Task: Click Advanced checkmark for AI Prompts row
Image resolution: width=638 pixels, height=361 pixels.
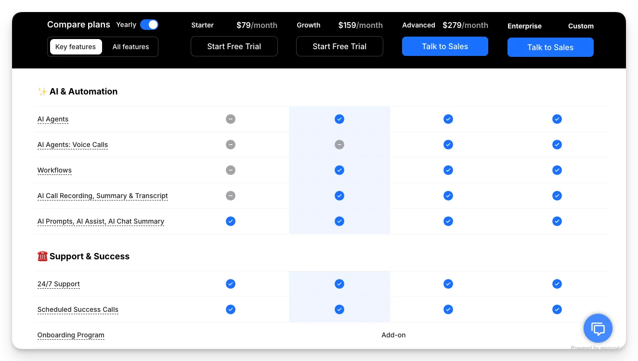Action: point(448,221)
